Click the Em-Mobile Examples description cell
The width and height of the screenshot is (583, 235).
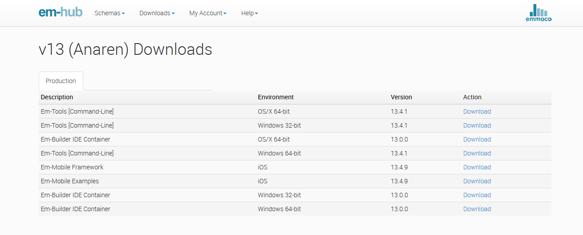tap(70, 181)
